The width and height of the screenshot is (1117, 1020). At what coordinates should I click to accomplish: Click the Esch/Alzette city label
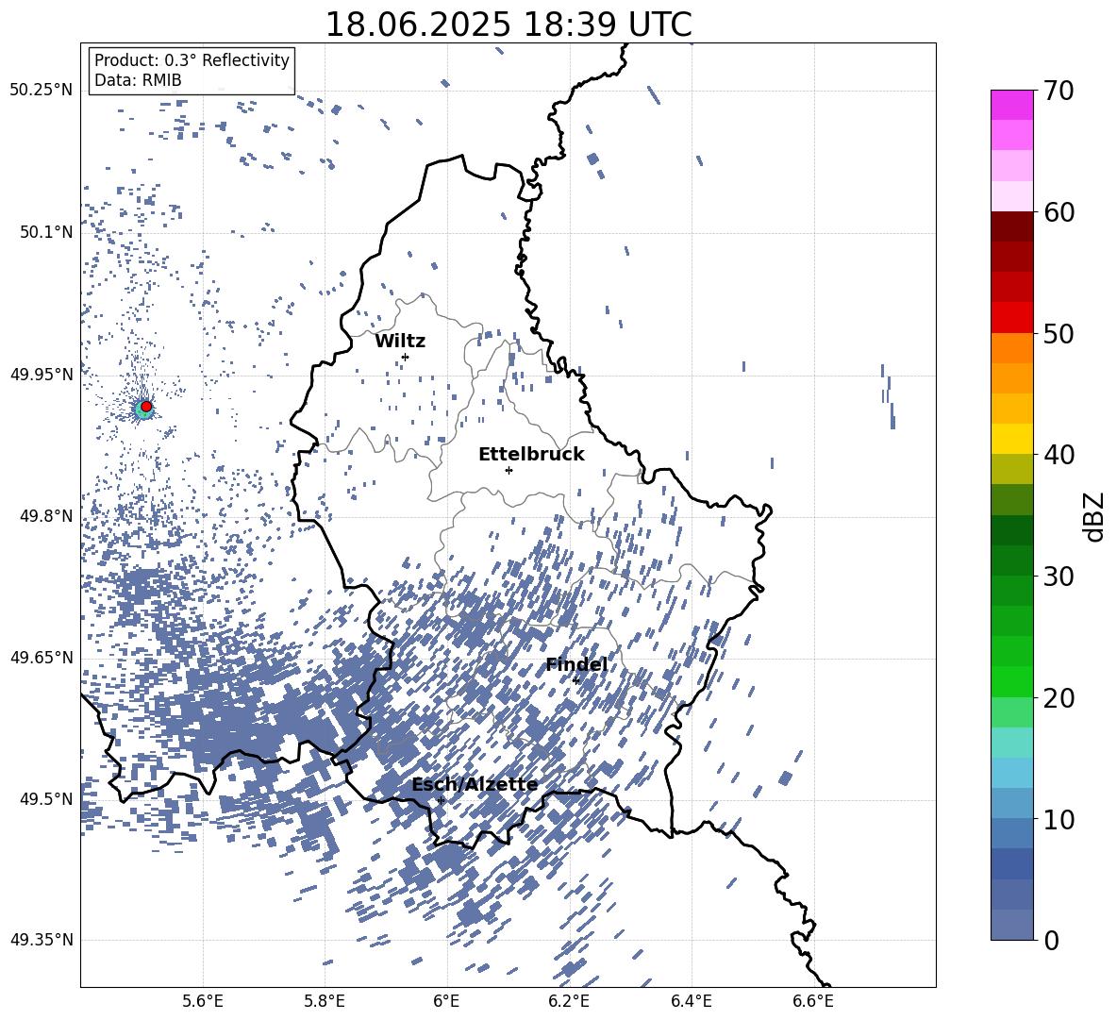tap(475, 785)
